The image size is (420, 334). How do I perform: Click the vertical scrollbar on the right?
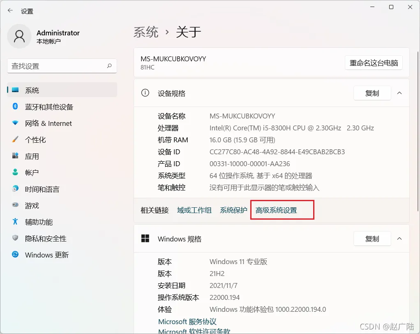click(418, 131)
